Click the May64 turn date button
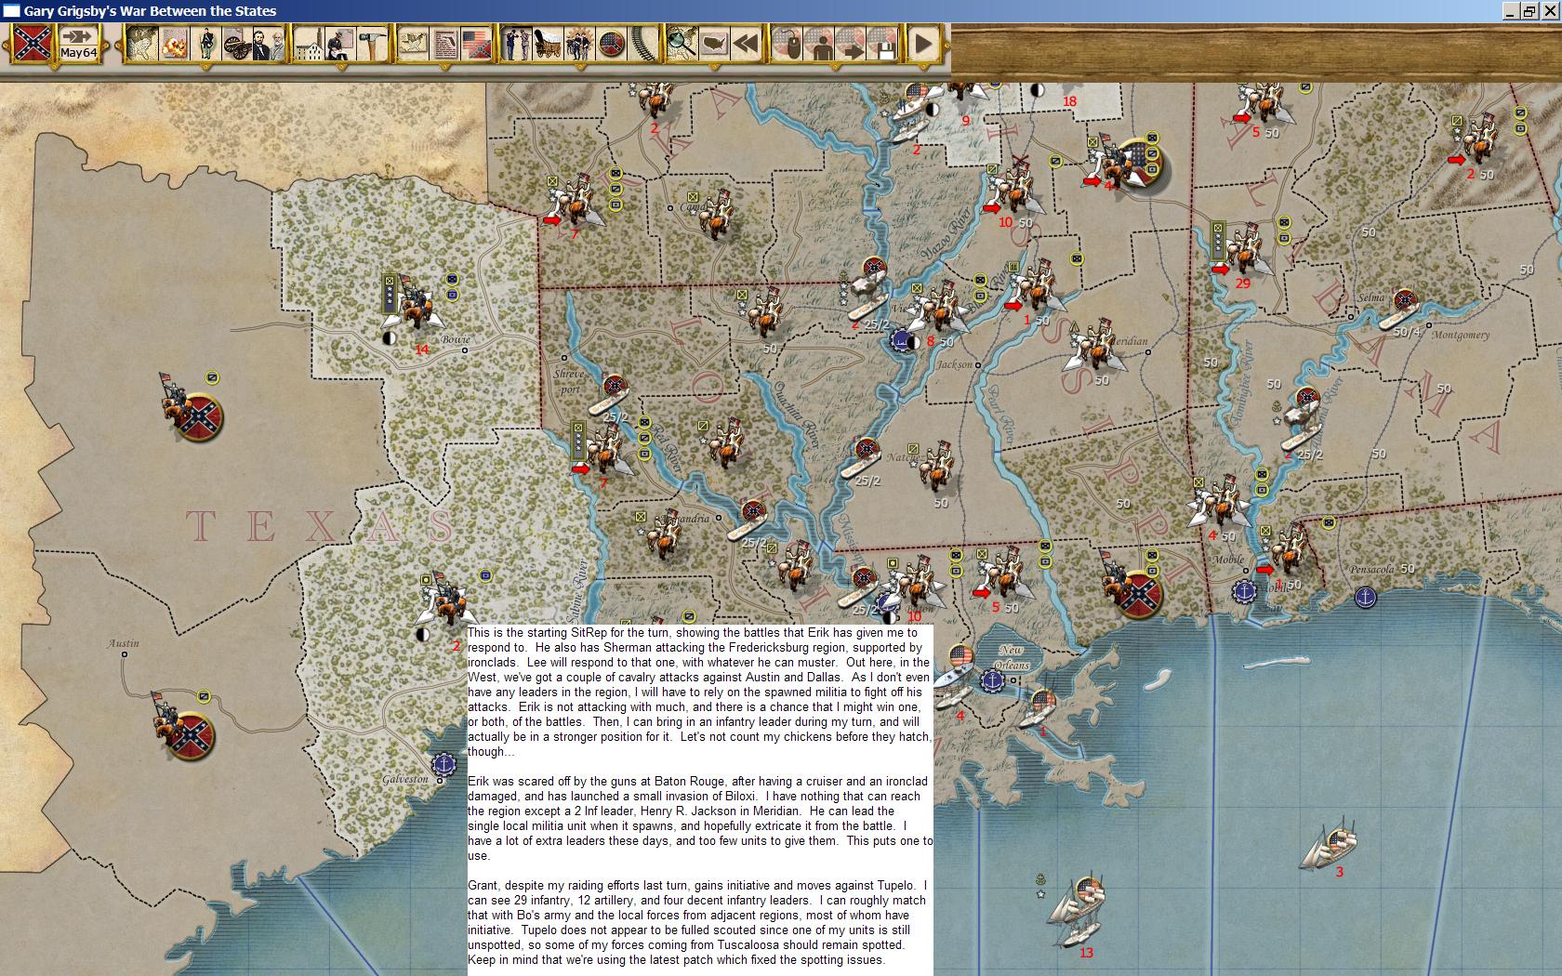Viewport: 1562px width, 976px height. point(79,44)
